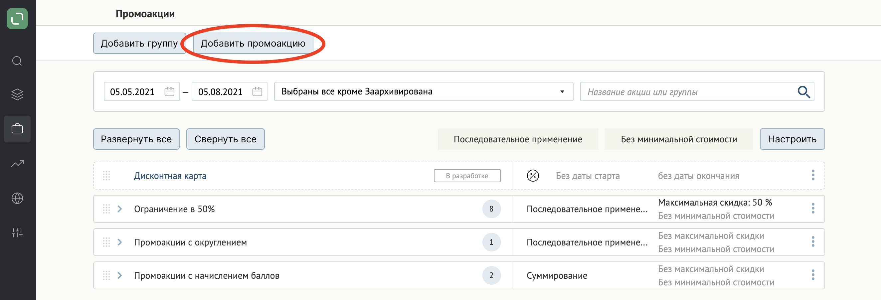881x300 pixels.
Task: Click the start date field 05.05.2021
Action: (141, 92)
